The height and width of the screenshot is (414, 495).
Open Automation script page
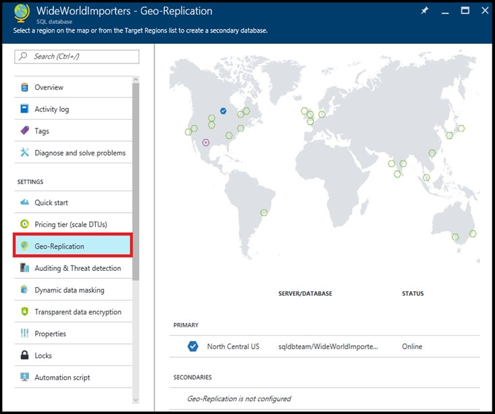click(73, 377)
